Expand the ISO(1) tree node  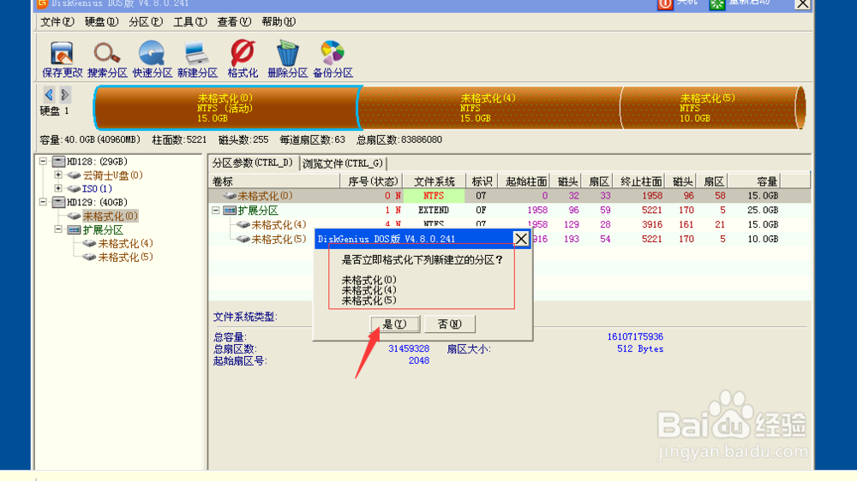pyautogui.click(x=58, y=188)
